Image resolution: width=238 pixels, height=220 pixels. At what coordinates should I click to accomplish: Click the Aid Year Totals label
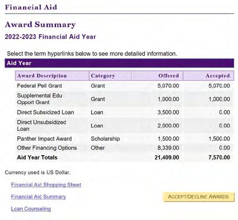(x=37, y=157)
